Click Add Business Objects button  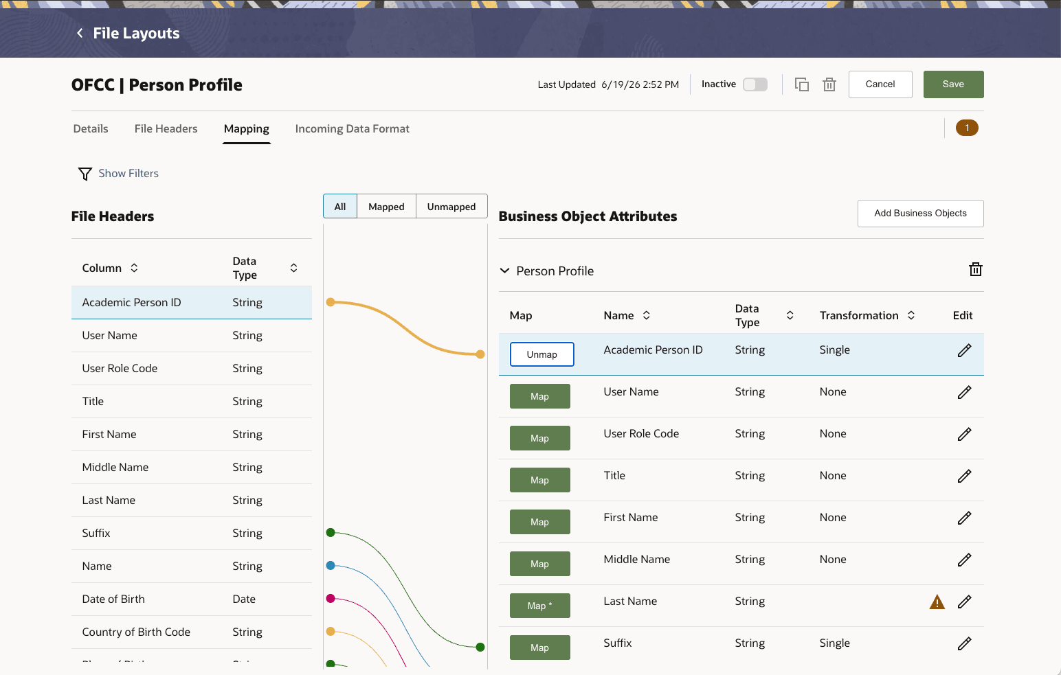pyautogui.click(x=920, y=214)
